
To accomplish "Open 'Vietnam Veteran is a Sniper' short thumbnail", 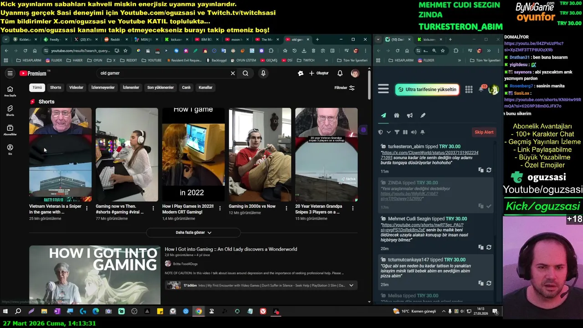I will coord(61,154).
